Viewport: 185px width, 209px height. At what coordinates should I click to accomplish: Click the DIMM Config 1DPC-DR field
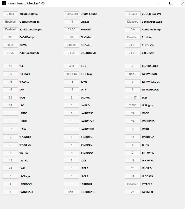pos(72,14)
